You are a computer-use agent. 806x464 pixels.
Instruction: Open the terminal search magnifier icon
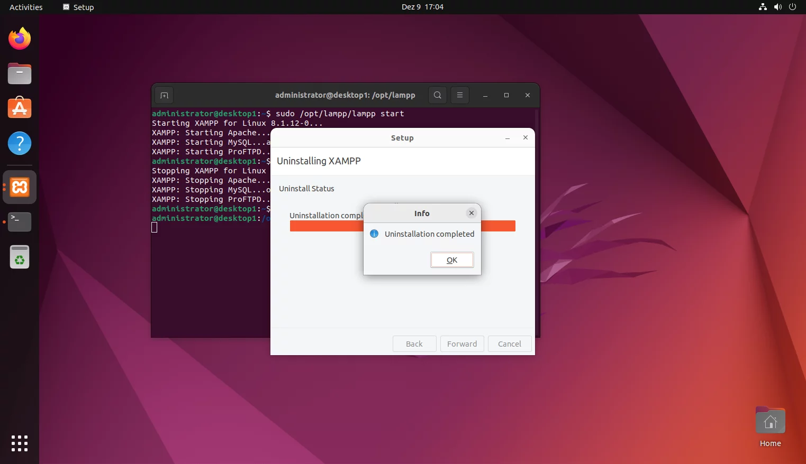point(438,95)
